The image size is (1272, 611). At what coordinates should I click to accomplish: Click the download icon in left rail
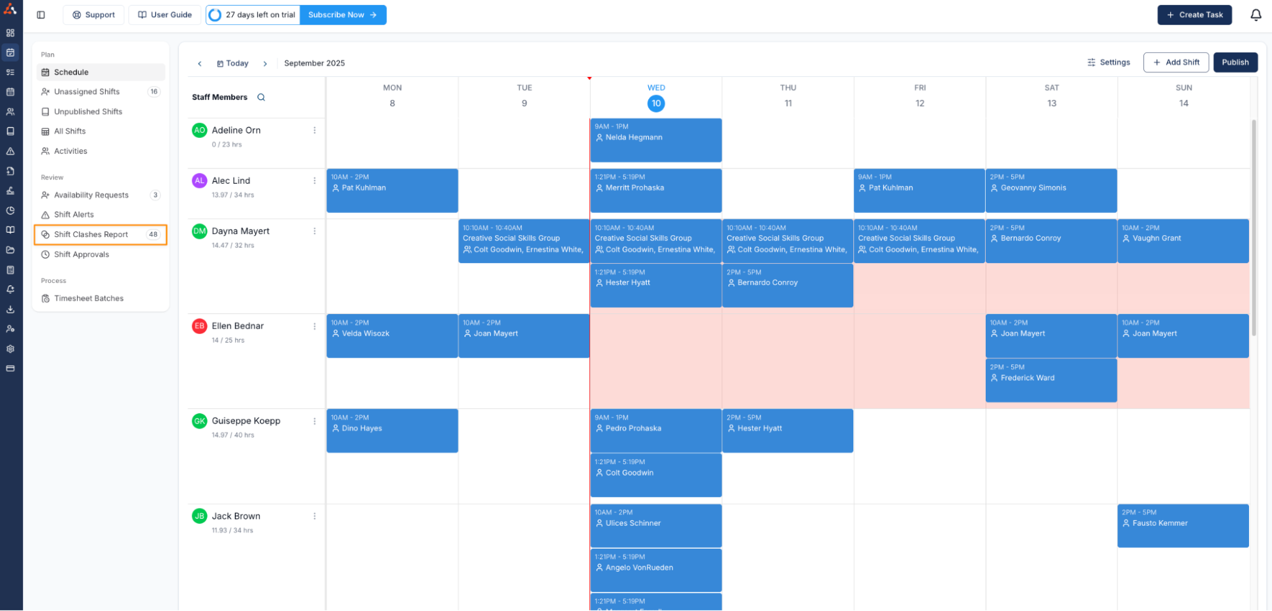coord(10,310)
